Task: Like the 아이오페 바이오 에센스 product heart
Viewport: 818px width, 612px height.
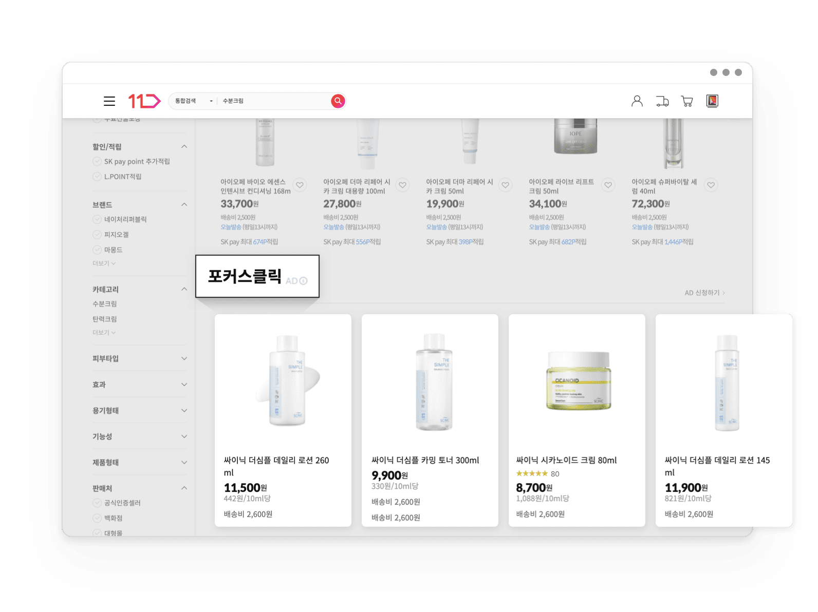Action: click(x=300, y=185)
